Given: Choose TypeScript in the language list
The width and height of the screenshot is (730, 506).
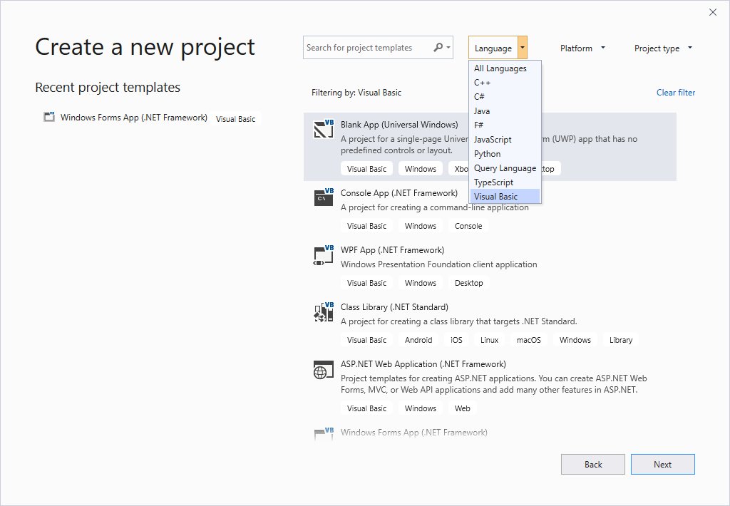Looking at the screenshot, I should pos(505,182).
